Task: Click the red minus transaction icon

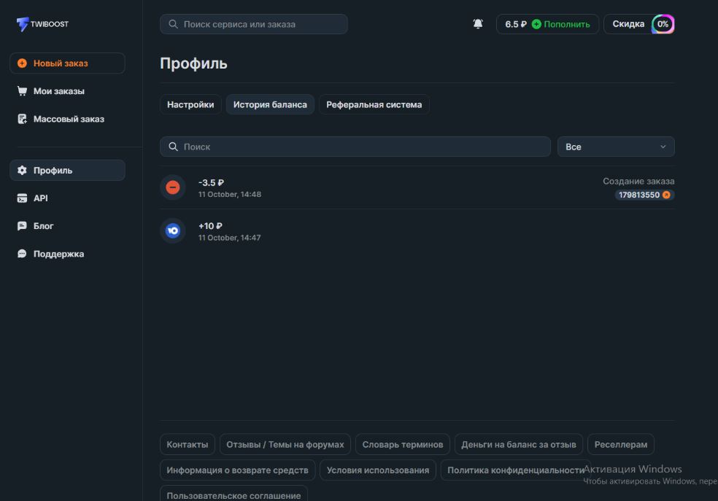Action: [173, 187]
